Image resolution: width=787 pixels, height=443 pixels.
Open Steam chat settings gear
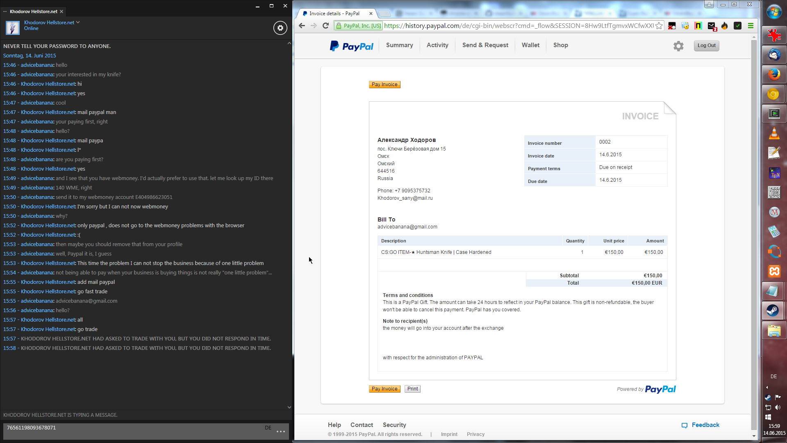[280, 28]
